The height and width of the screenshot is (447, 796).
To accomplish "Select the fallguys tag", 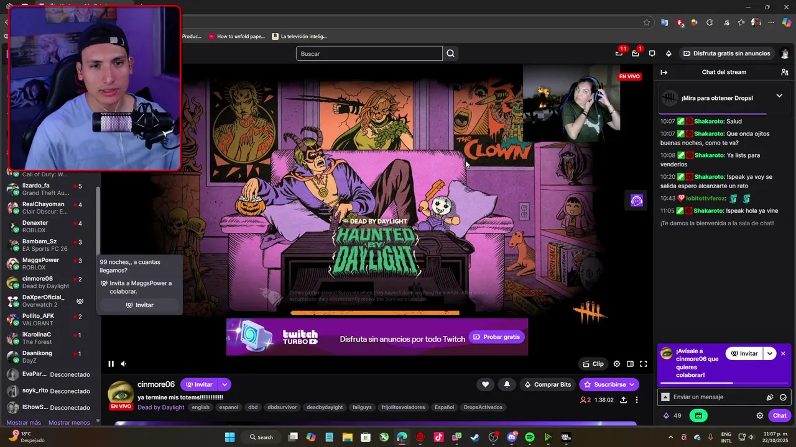I will point(362,407).
